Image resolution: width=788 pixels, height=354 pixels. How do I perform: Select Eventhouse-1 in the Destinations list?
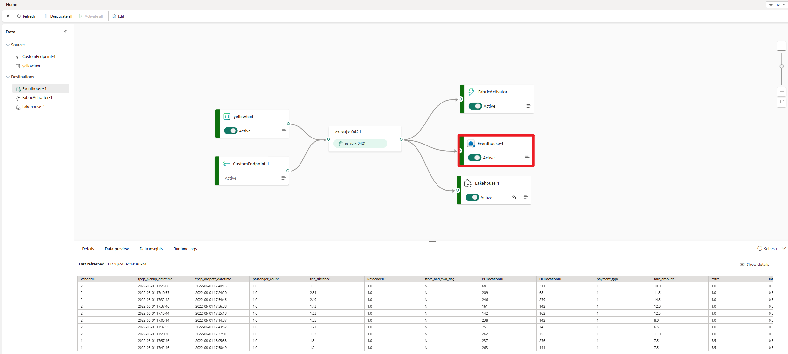tap(41, 88)
